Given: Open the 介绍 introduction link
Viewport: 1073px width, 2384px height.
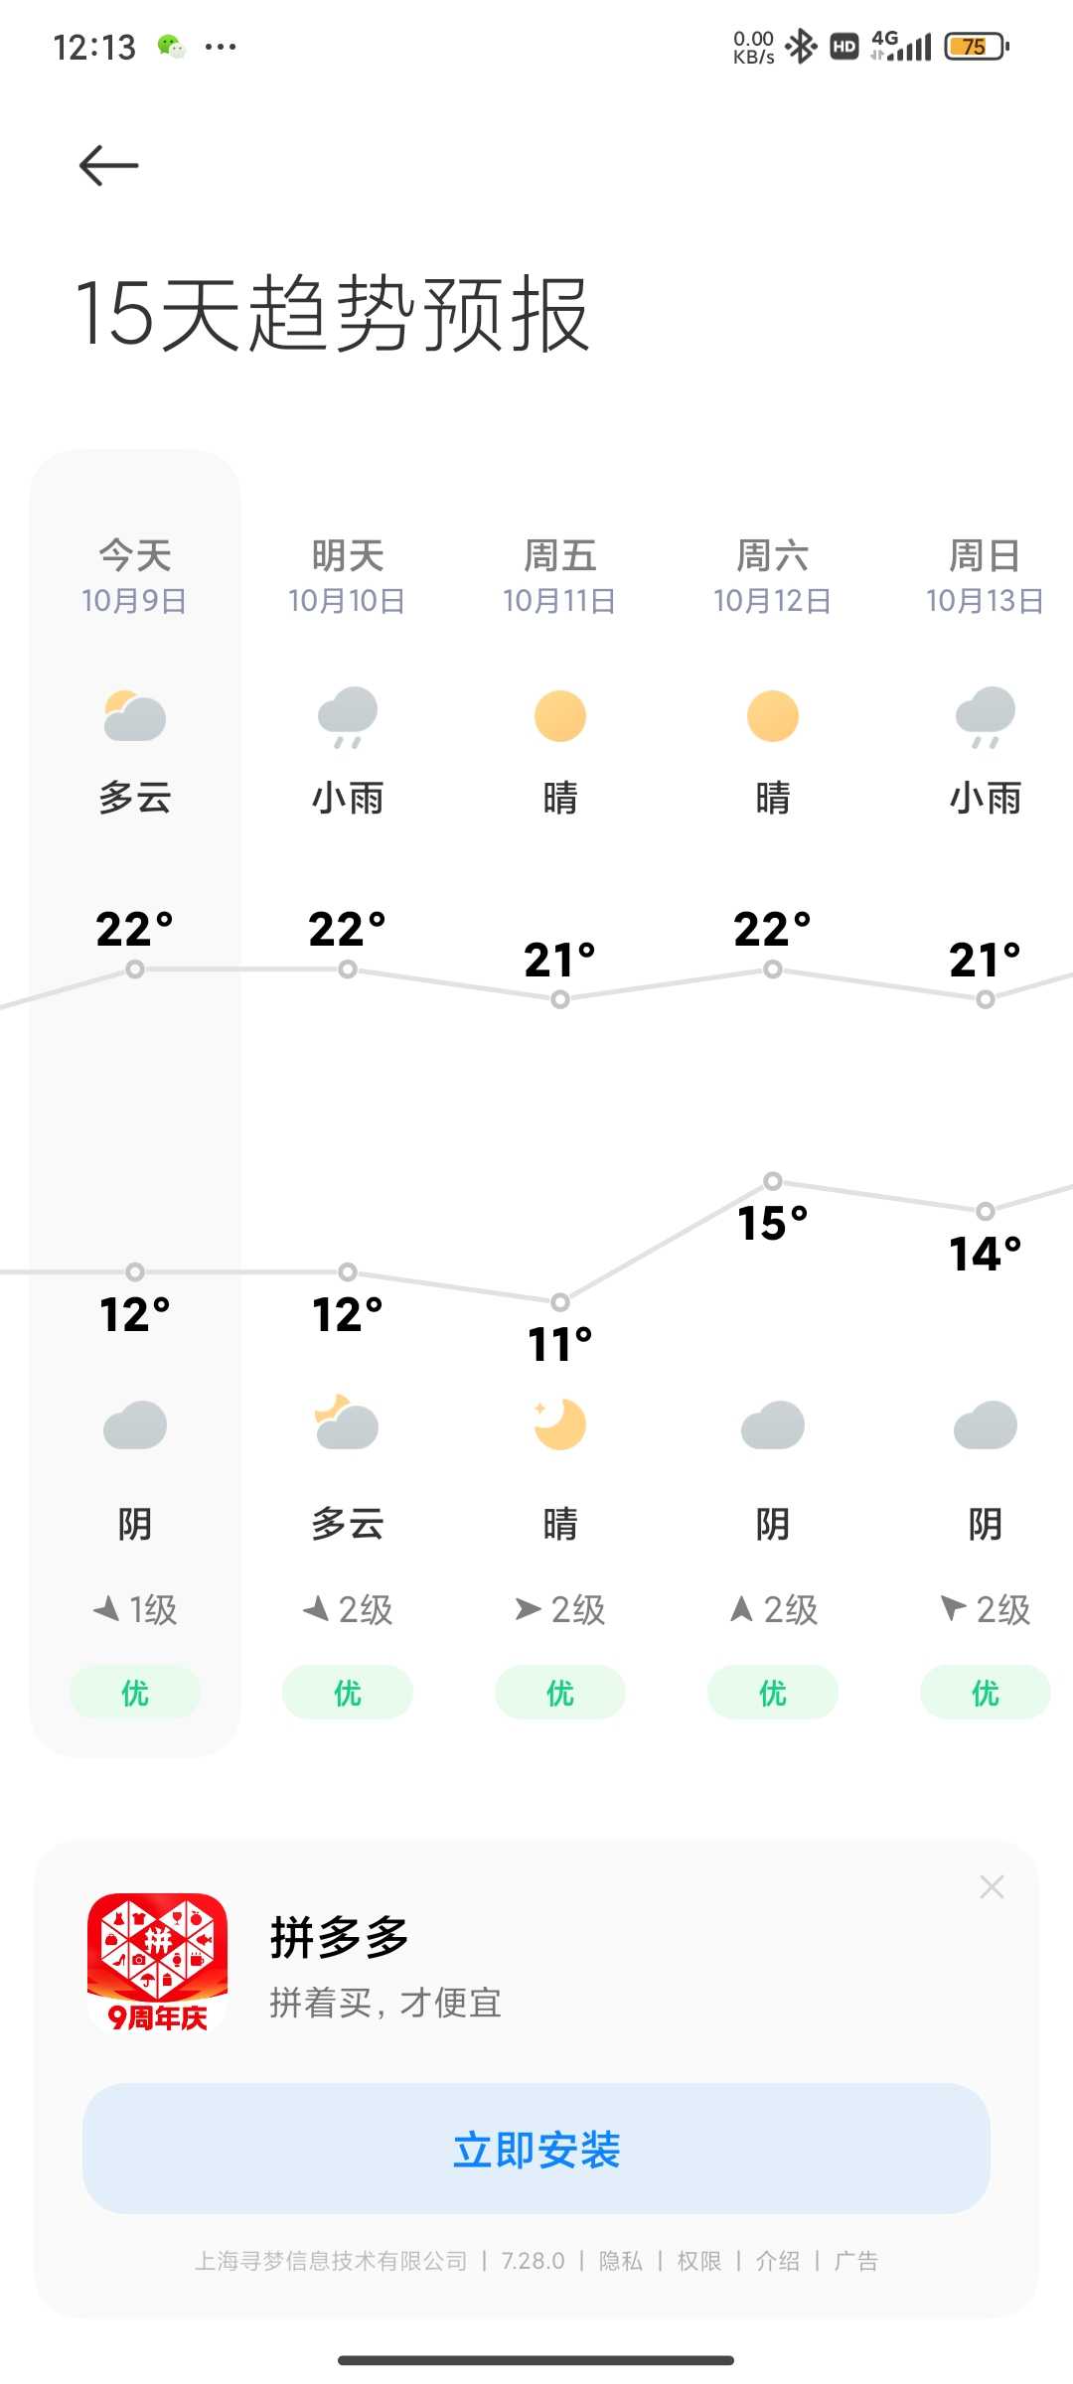Looking at the screenshot, I should [778, 2261].
